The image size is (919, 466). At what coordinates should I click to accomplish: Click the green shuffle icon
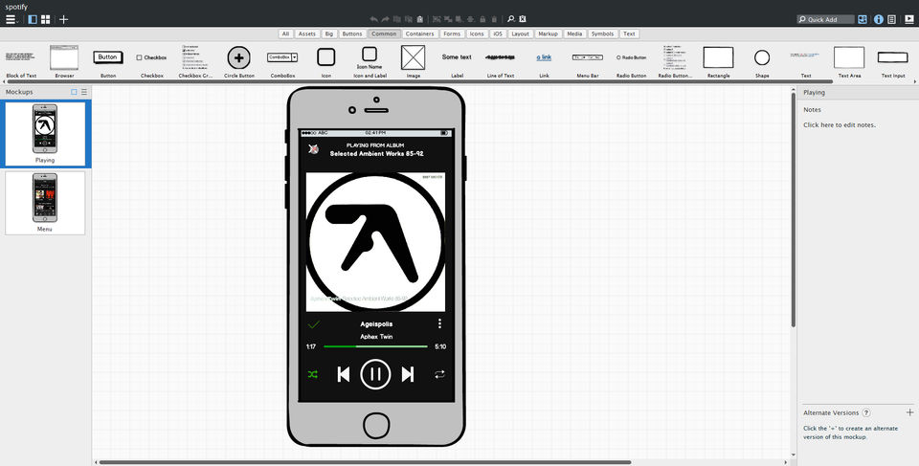(x=312, y=374)
